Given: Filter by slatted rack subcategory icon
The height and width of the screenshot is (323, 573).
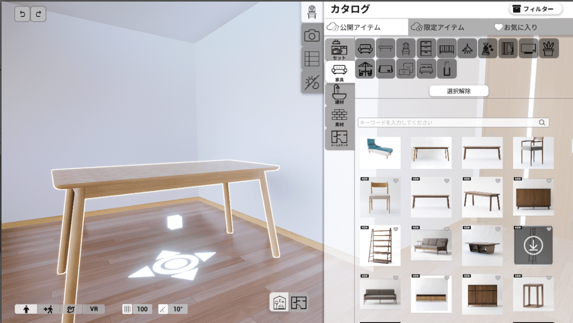Looking at the screenshot, I should coord(446,49).
